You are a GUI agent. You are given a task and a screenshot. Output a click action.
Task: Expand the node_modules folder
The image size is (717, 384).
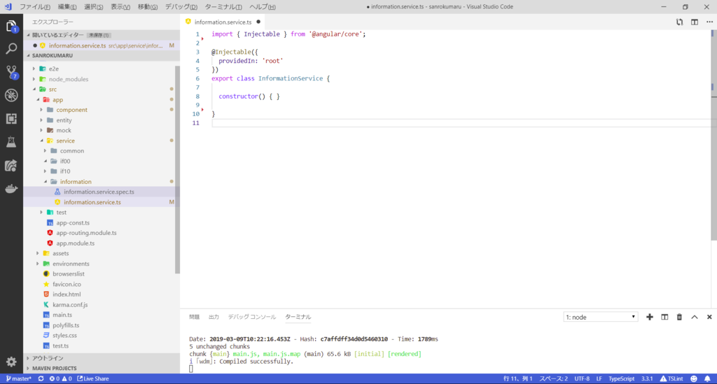(69, 79)
